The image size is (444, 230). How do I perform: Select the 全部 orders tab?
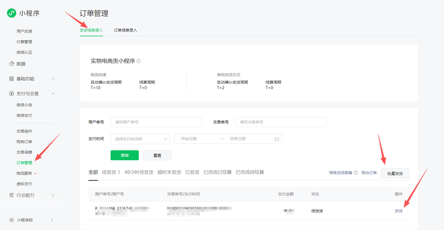click(x=93, y=172)
